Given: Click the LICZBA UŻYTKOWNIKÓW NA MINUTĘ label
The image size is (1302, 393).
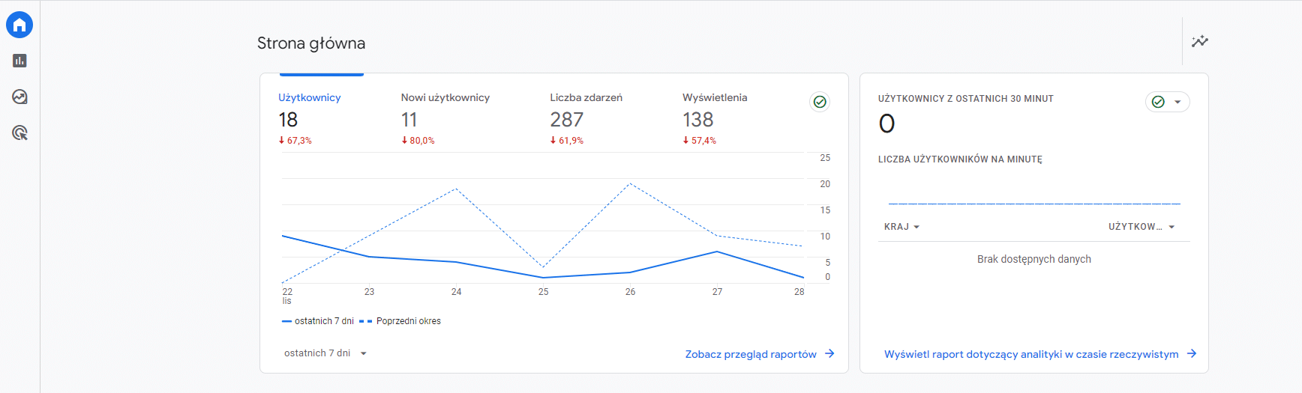Looking at the screenshot, I should click(960, 159).
